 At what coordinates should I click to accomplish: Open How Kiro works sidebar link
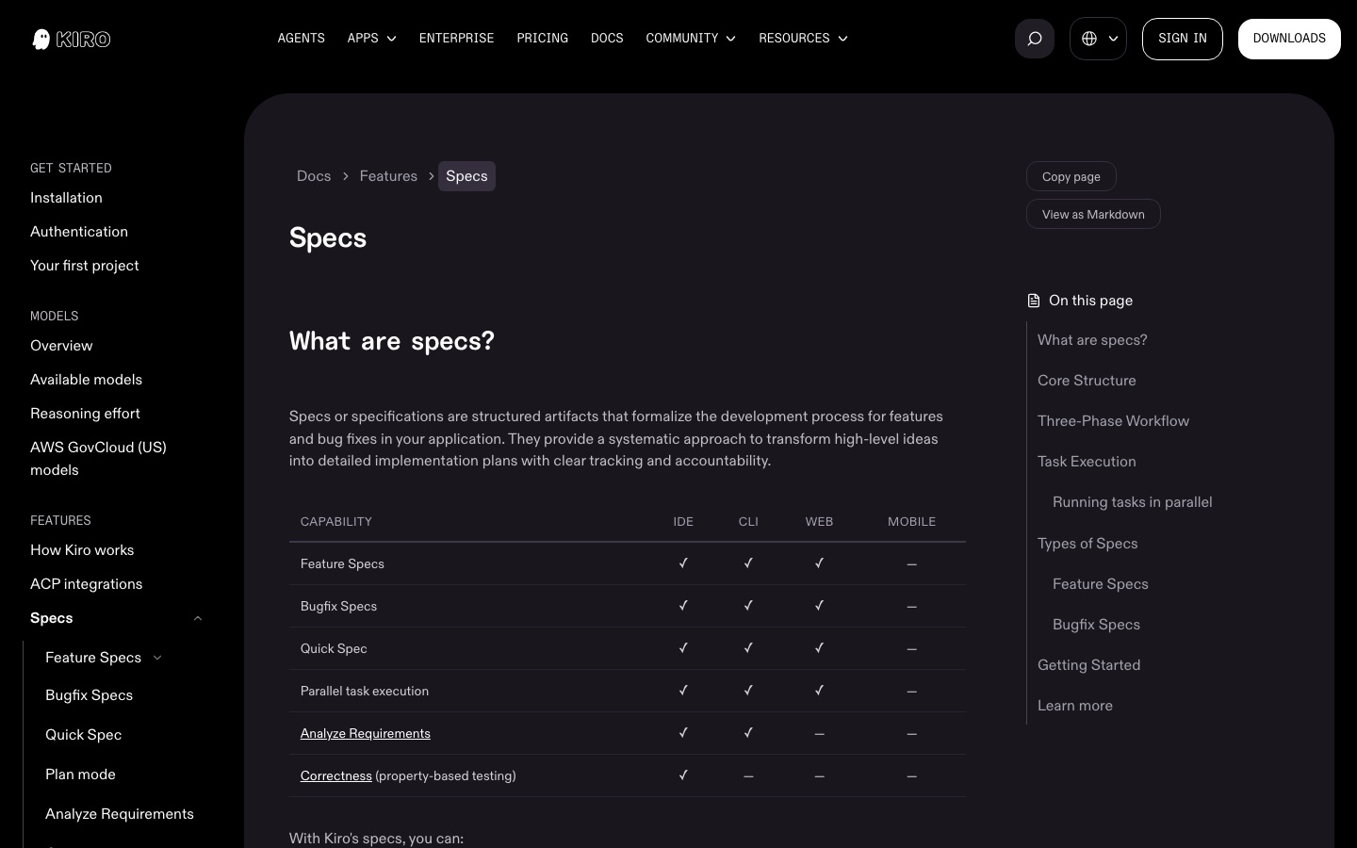point(82,550)
